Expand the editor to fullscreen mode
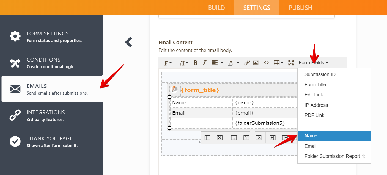Image resolution: width=387 pixels, height=175 pixels. pyautogui.click(x=291, y=63)
